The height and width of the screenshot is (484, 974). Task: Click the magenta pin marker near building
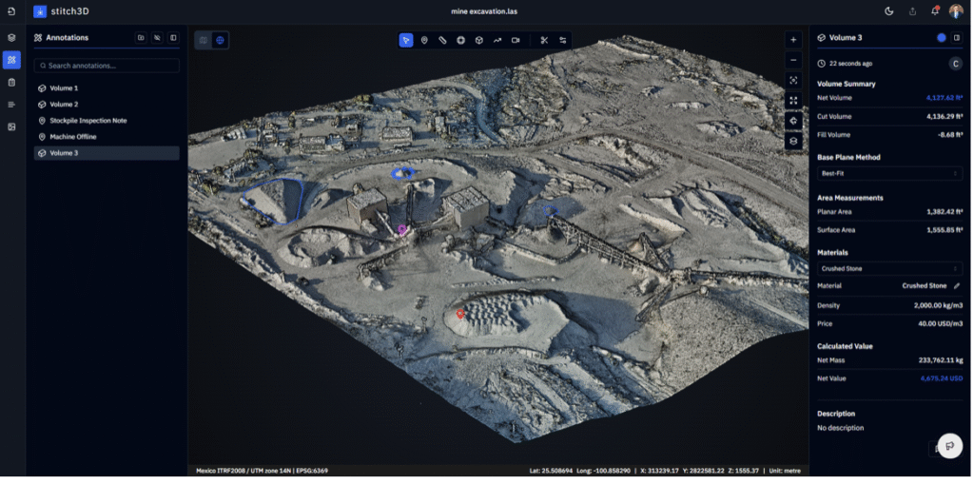(x=402, y=230)
